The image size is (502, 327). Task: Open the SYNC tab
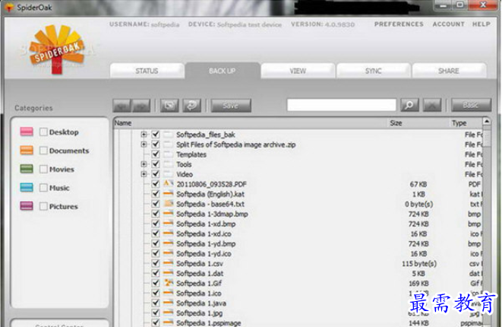coord(374,71)
